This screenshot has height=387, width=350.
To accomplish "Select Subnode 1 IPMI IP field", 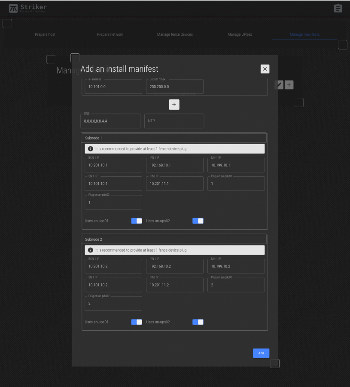I will click(x=174, y=184).
